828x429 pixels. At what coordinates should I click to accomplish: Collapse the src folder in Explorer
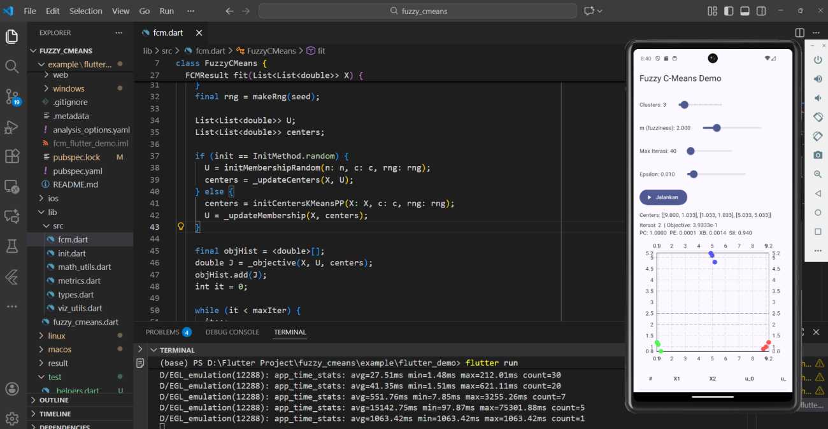coord(57,226)
